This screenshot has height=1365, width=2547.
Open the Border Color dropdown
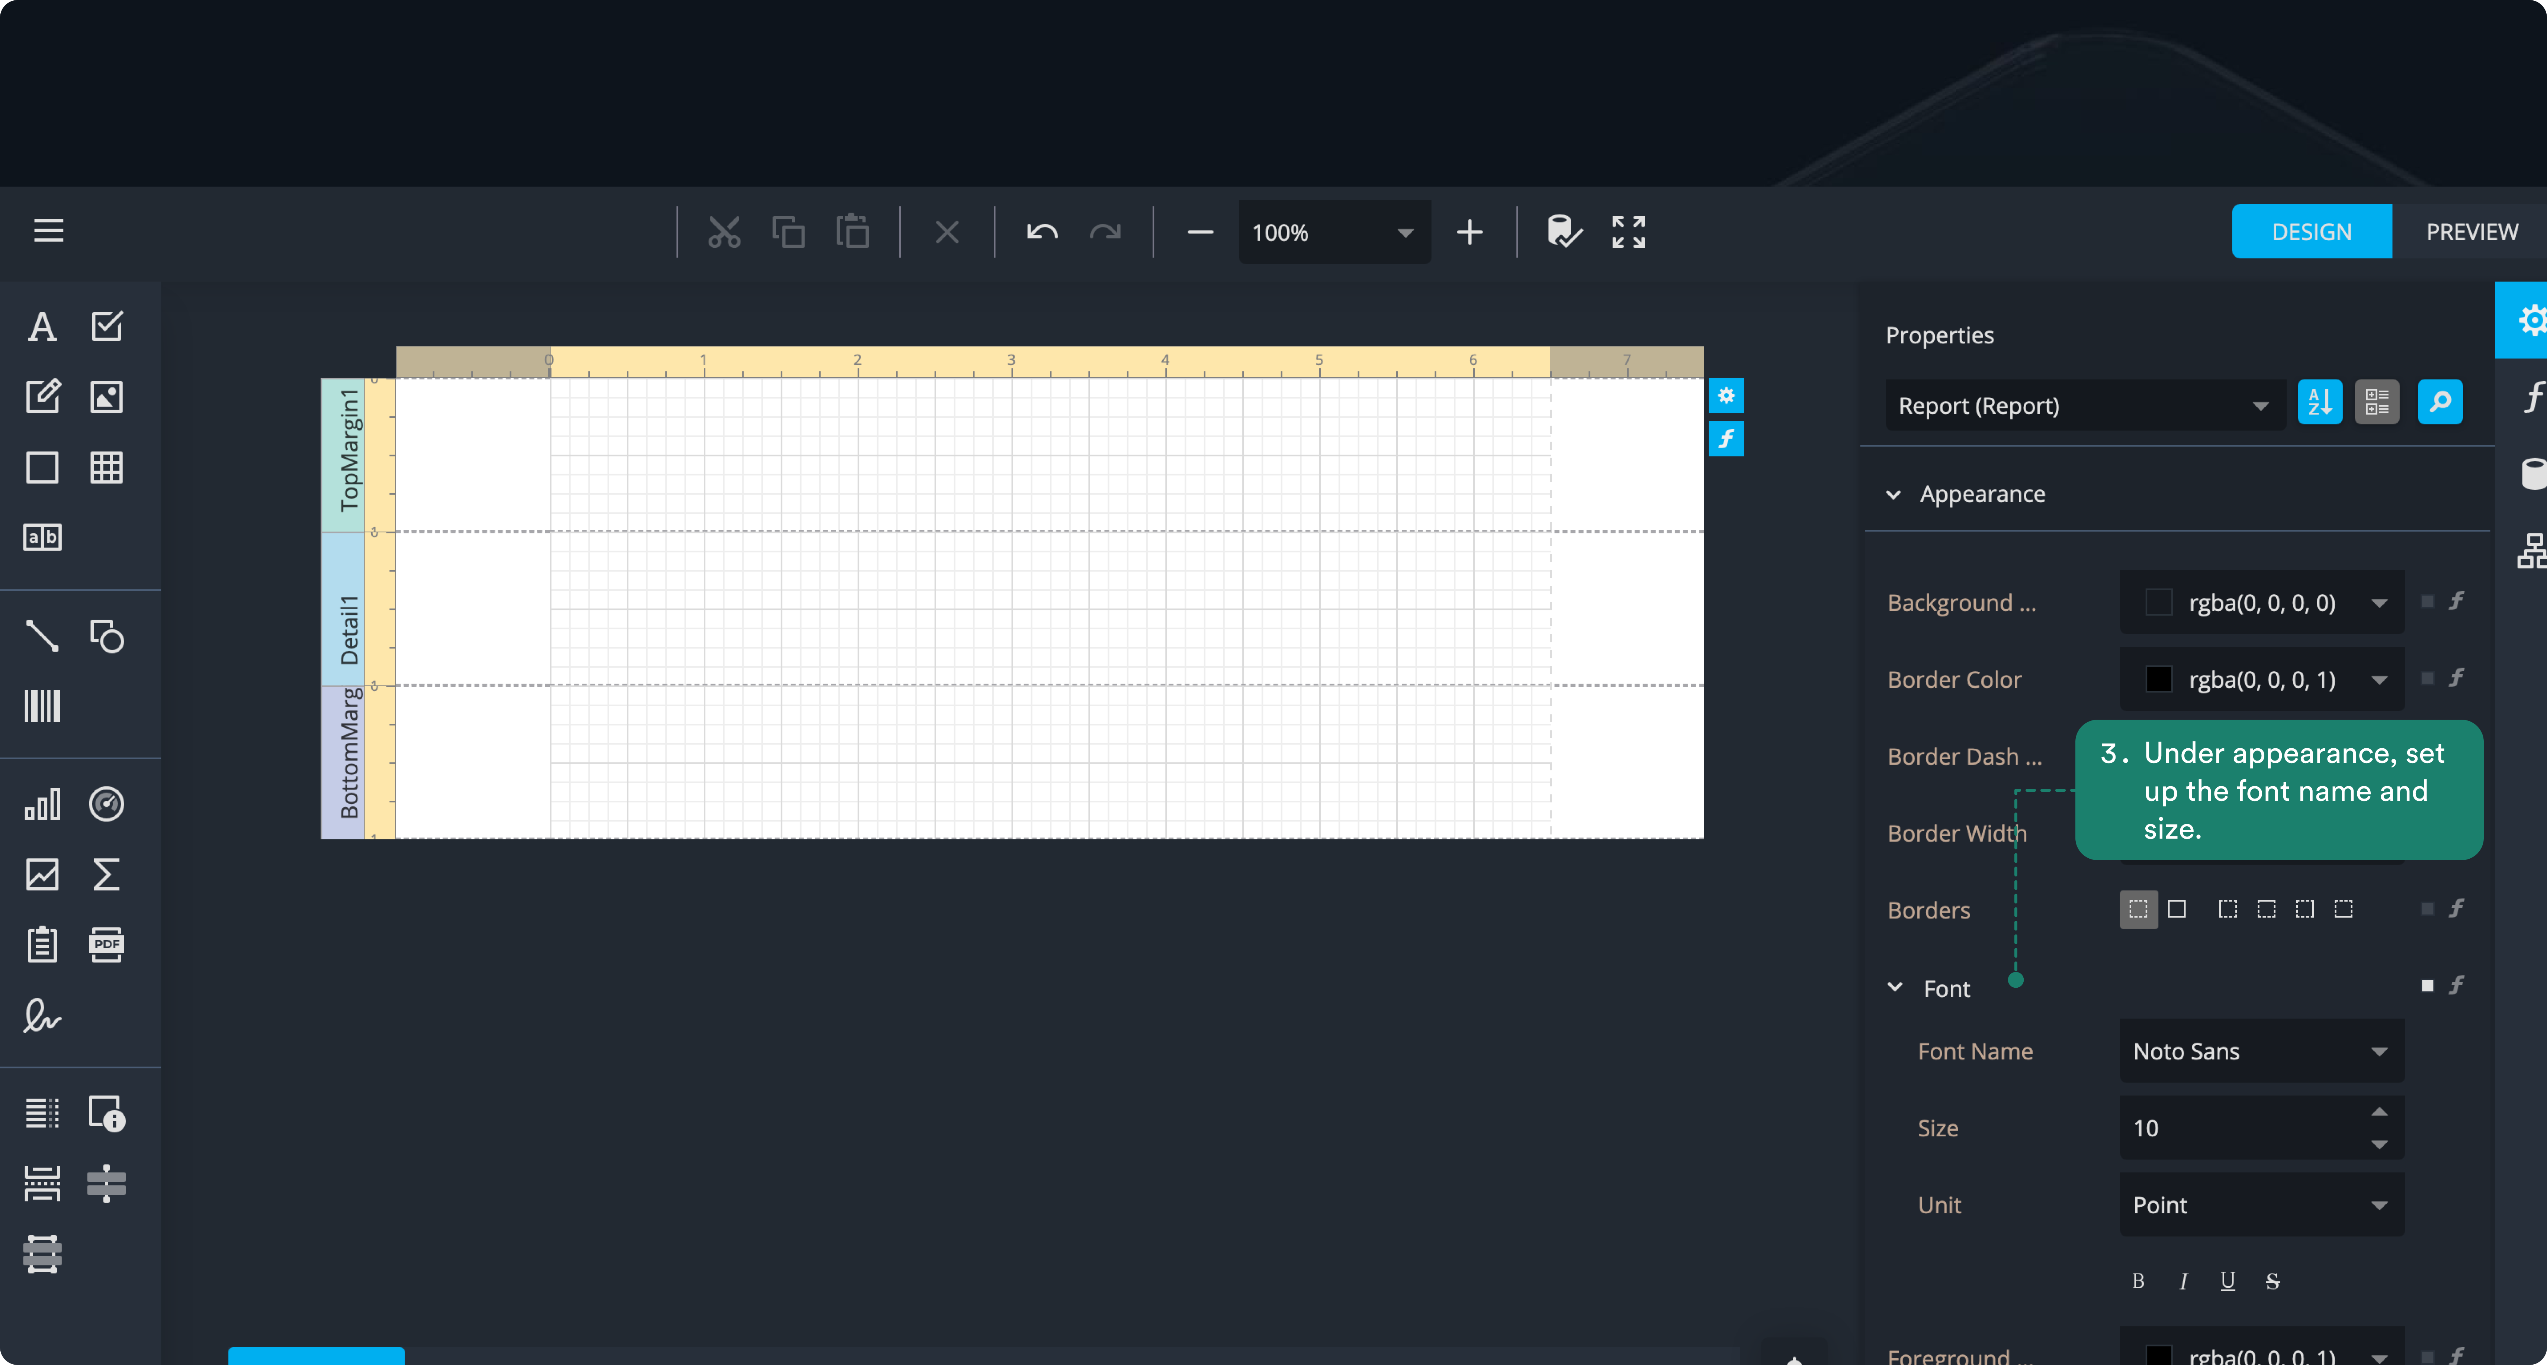pyautogui.click(x=2262, y=679)
